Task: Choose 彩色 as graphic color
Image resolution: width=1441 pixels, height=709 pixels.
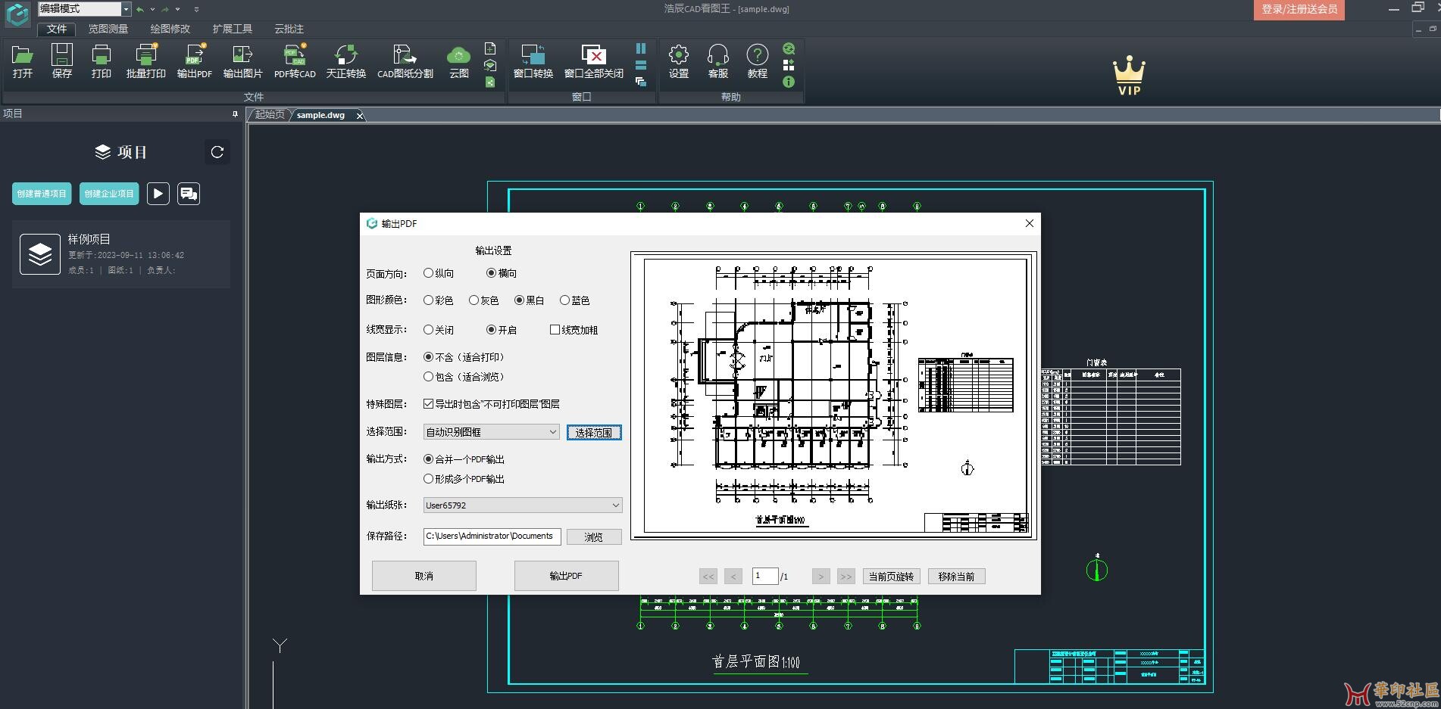Action: point(428,300)
